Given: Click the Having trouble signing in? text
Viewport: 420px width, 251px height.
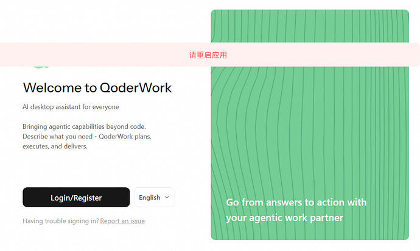Looking at the screenshot, I should [x=61, y=221].
